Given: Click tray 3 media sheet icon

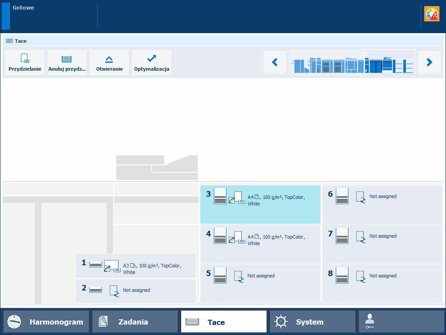Looking at the screenshot, I should coord(237,198).
